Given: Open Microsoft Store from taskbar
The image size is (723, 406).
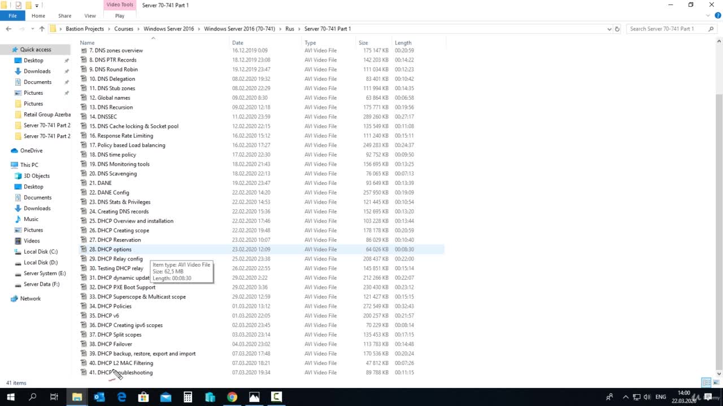Looking at the screenshot, I should (x=143, y=397).
